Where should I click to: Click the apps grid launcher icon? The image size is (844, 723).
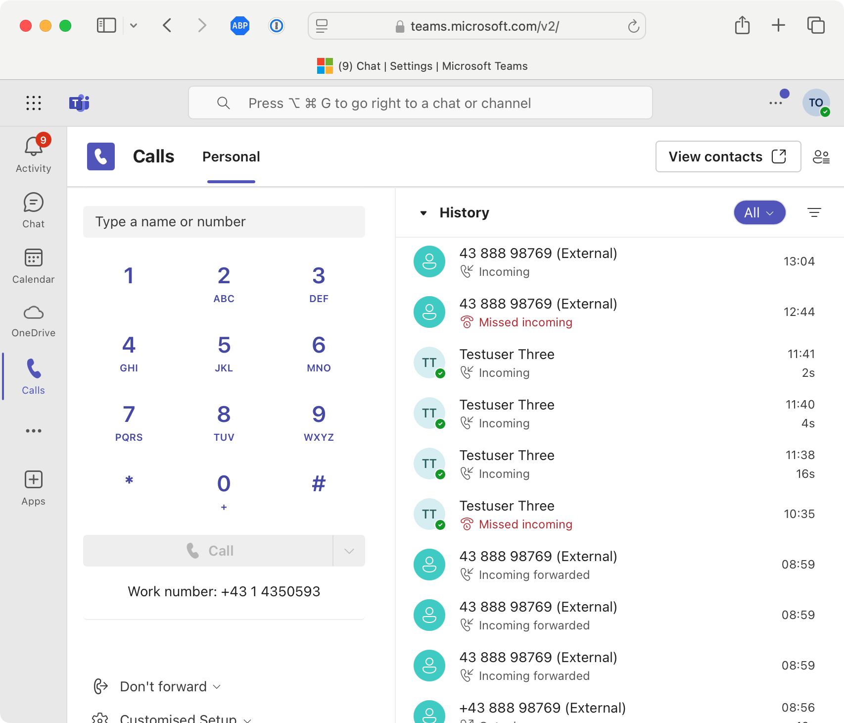coord(34,103)
